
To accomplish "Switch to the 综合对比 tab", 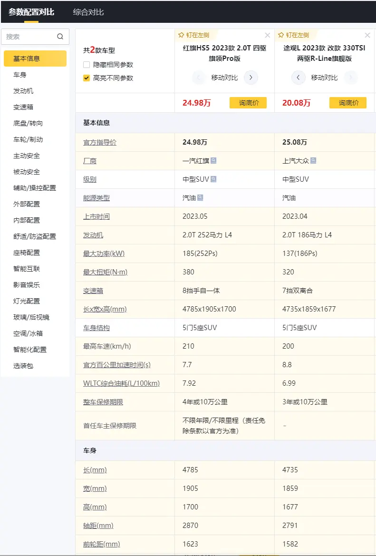I will [88, 12].
